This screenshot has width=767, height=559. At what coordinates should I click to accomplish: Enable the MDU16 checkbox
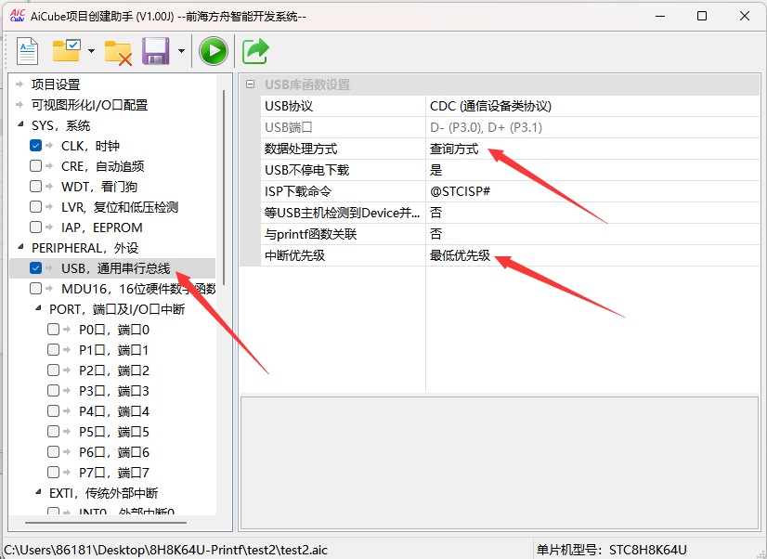click(35, 289)
